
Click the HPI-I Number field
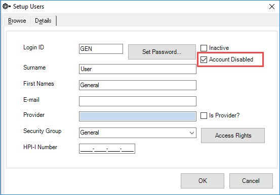(x=107, y=149)
